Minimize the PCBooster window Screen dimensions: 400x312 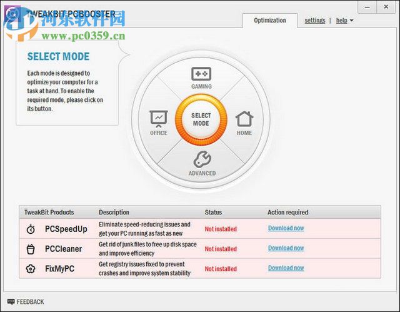367,7
